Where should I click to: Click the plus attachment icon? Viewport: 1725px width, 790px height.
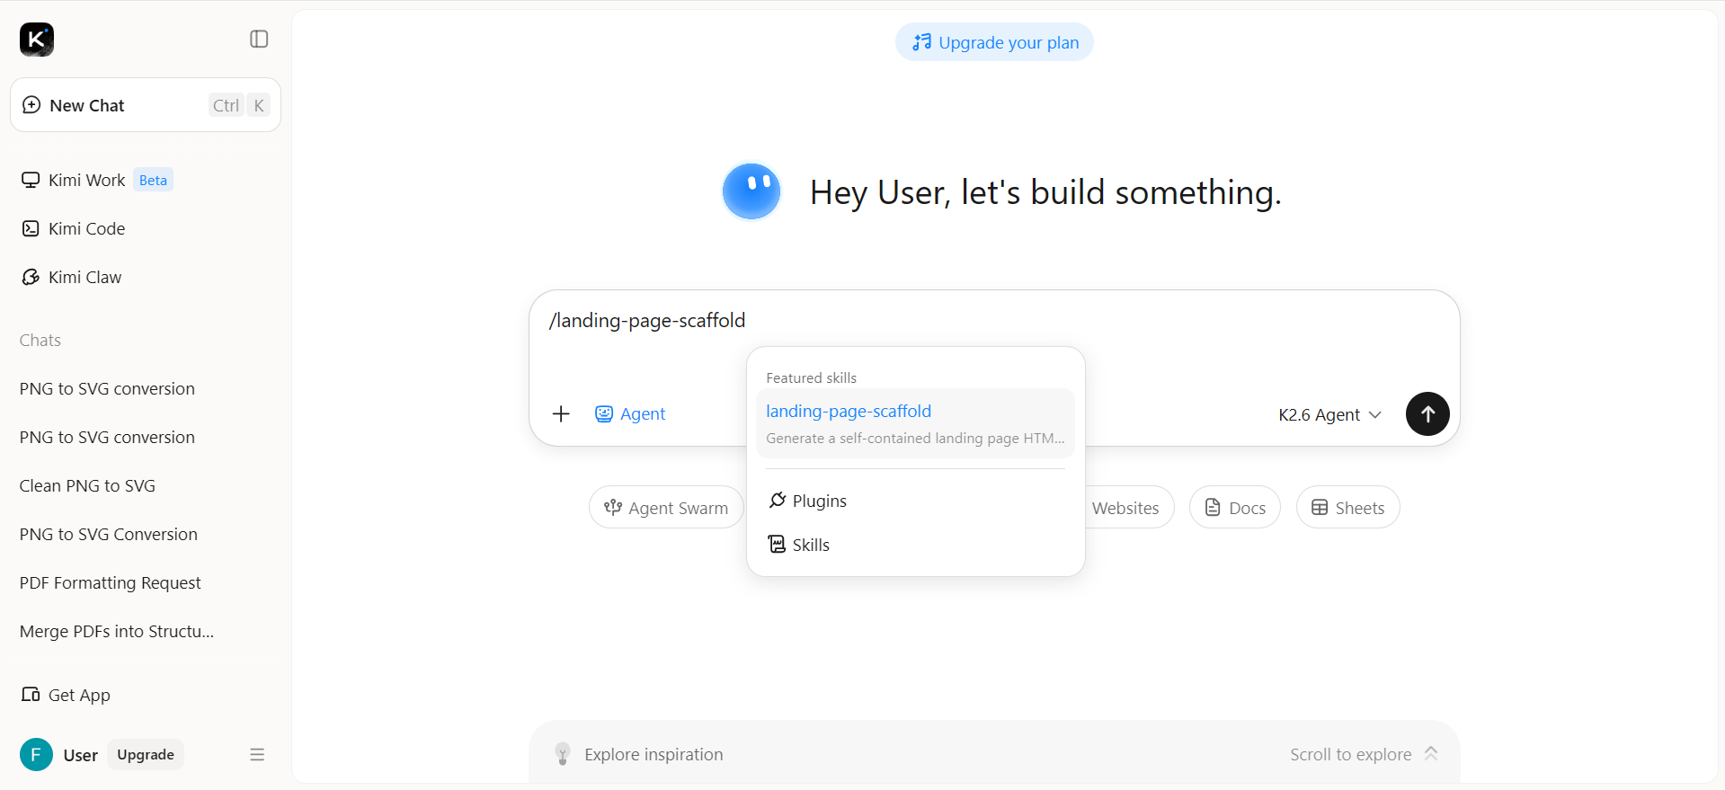(561, 413)
